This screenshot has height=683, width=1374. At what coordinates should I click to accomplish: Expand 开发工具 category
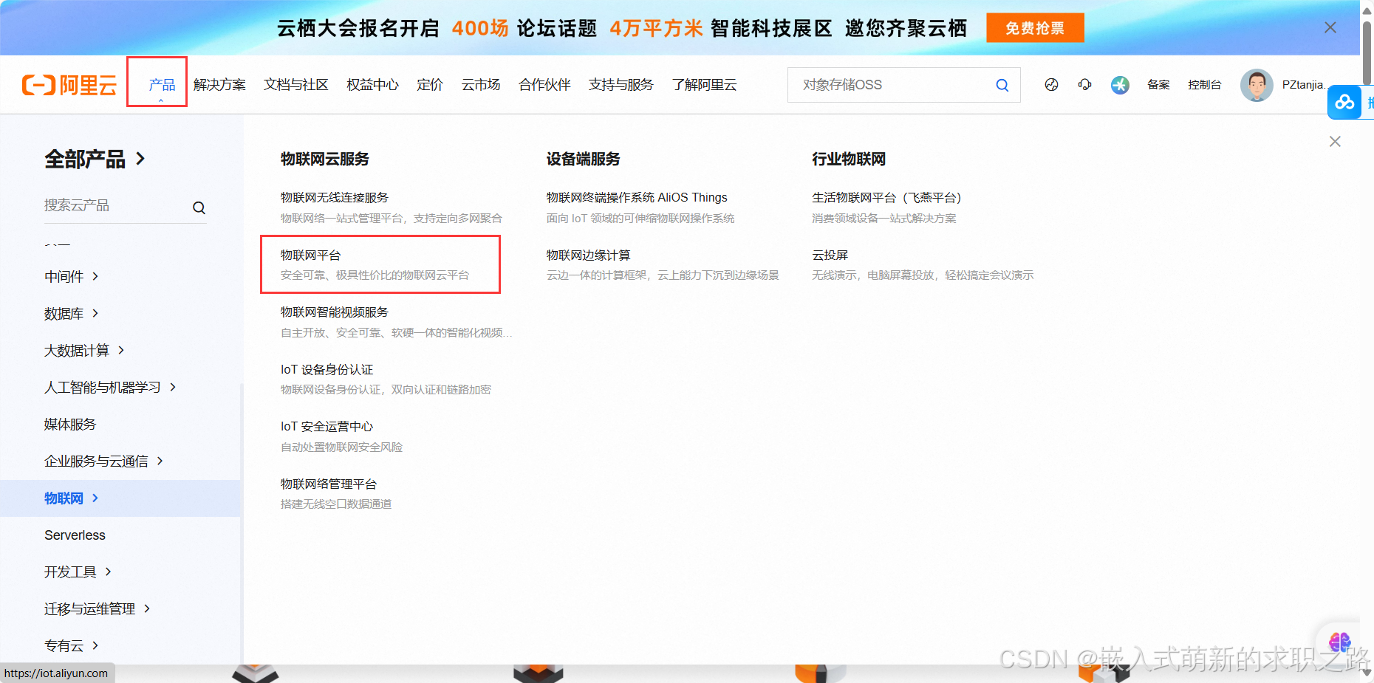click(x=78, y=572)
